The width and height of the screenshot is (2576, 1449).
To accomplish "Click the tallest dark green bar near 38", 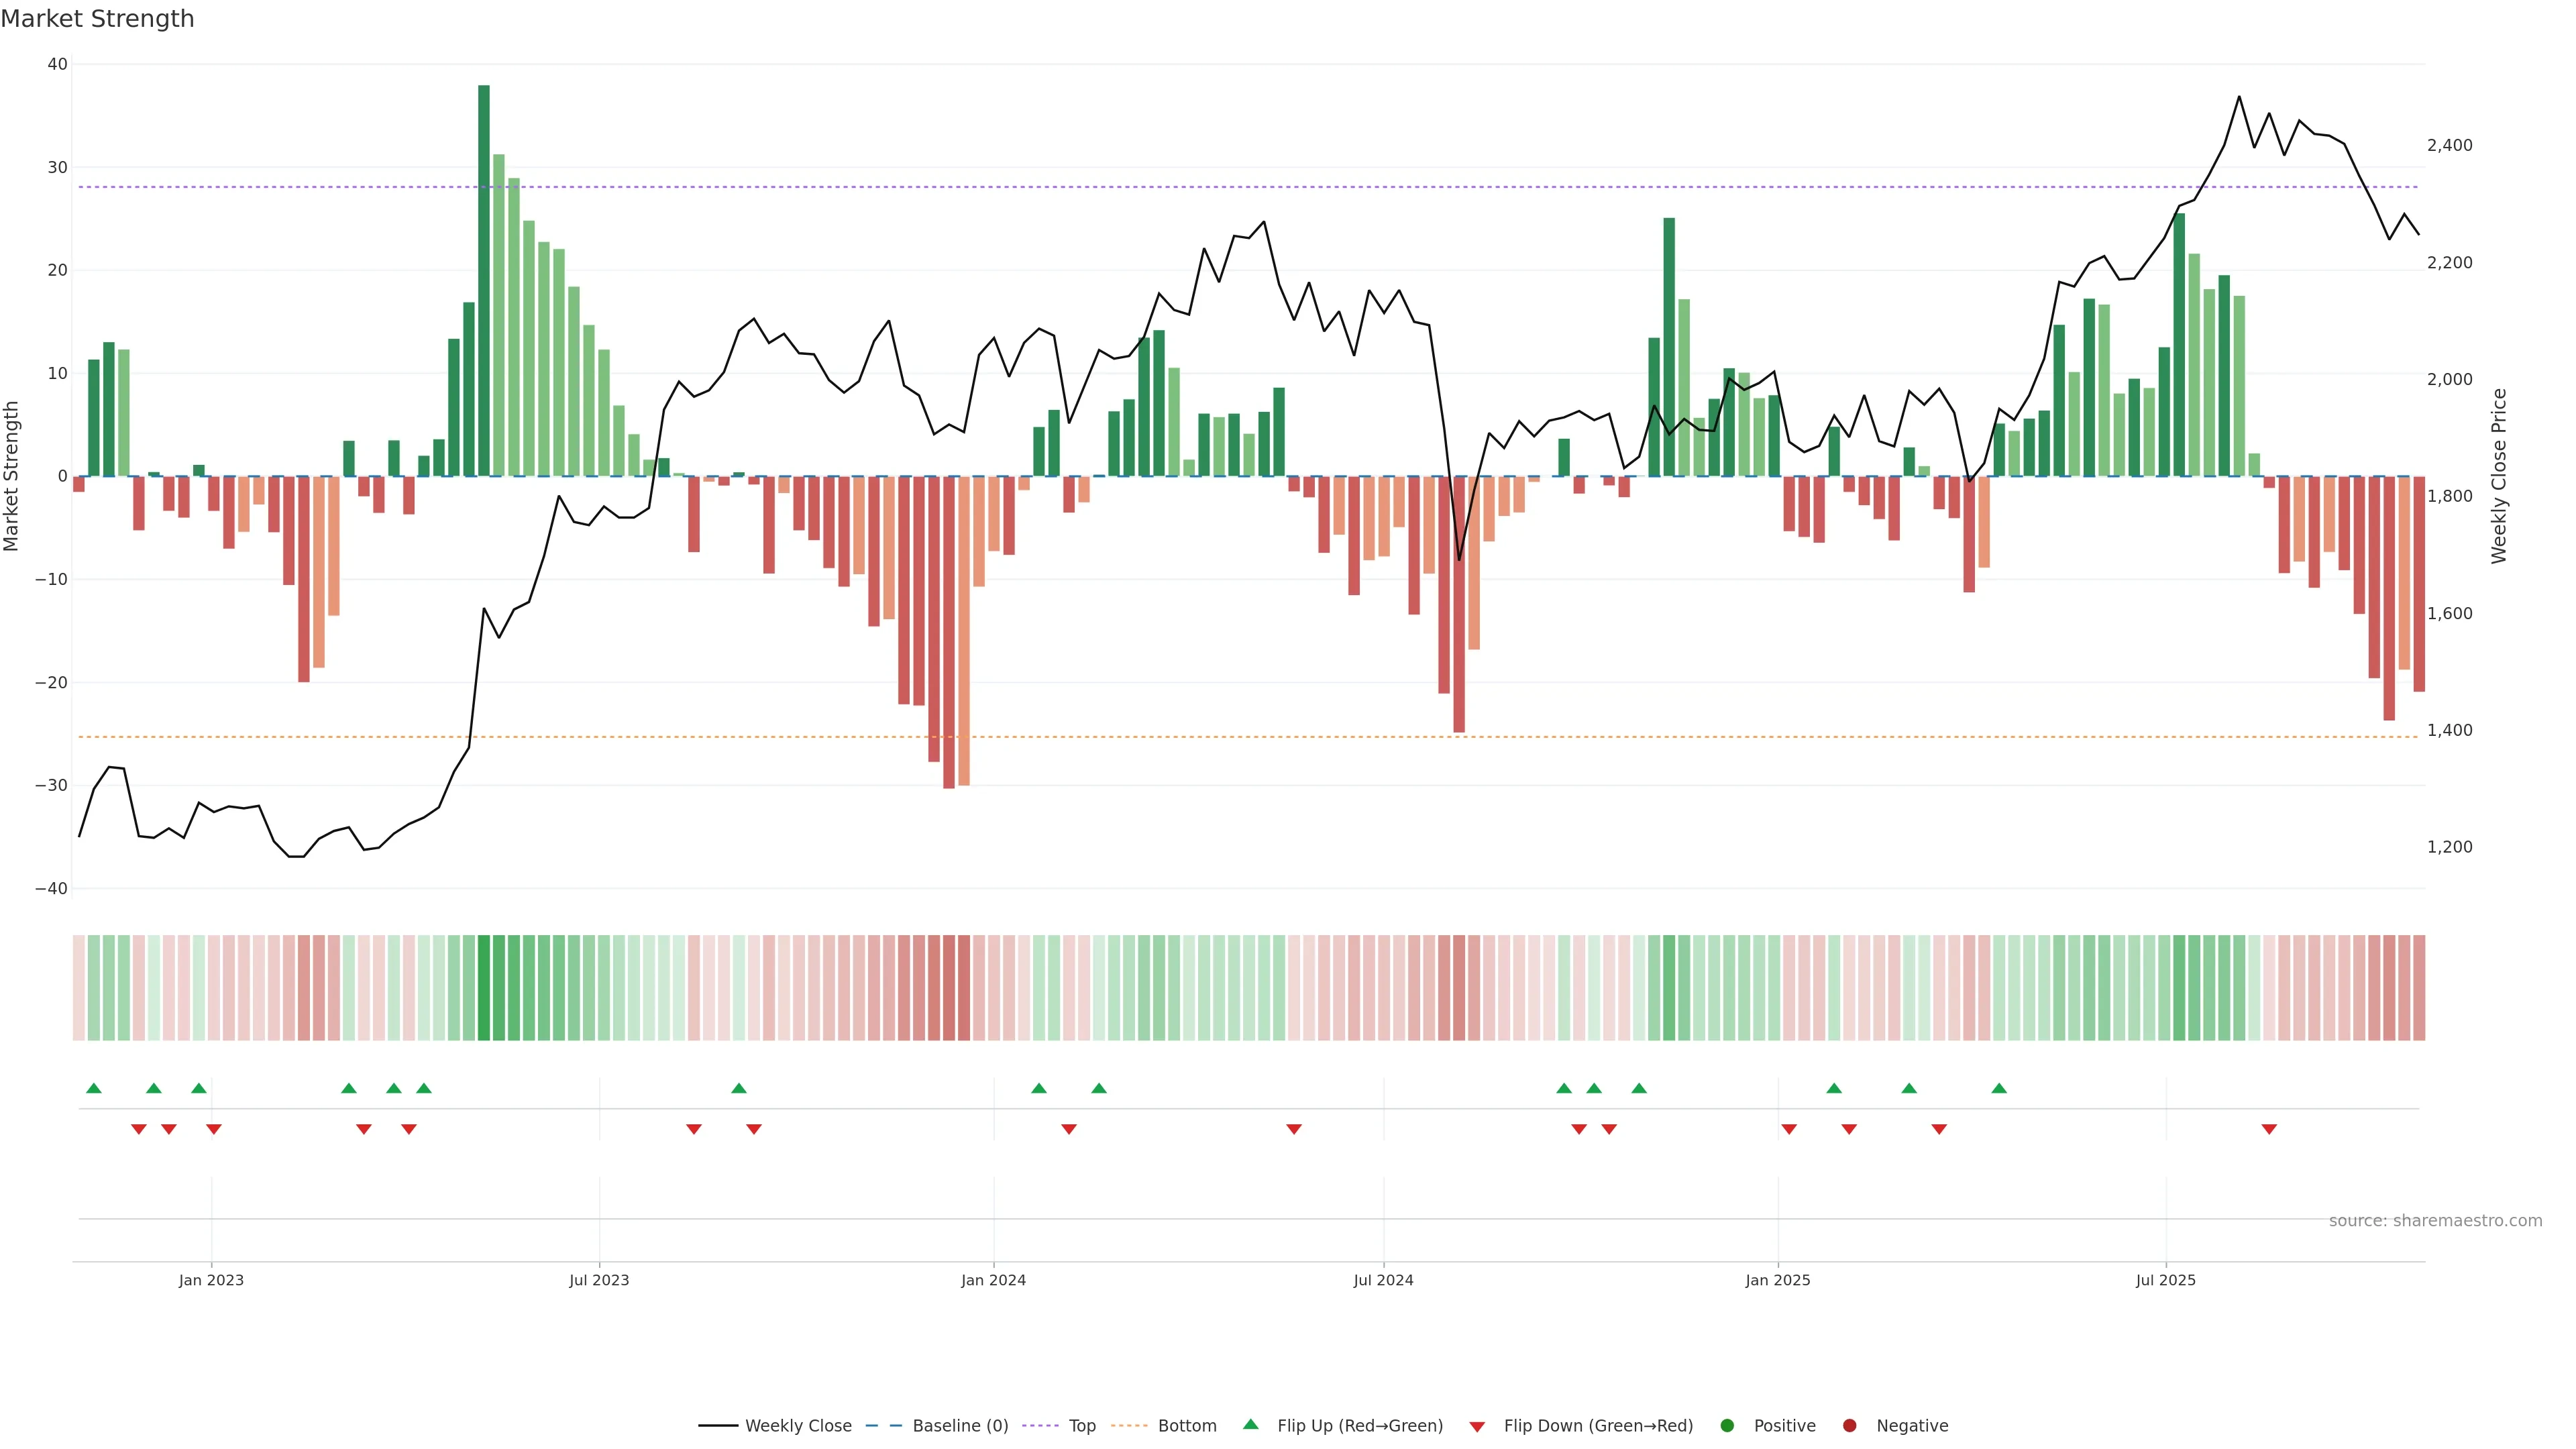I will tap(484, 280).
